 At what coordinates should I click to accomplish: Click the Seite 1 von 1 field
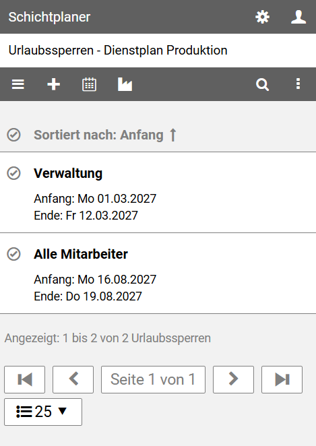pos(153,379)
